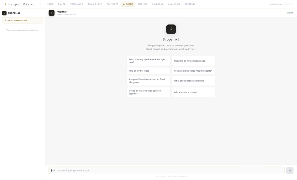The width and height of the screenshot is (297, 180).
Task: Go to the Calendar tab
Action: pos(158,4)
